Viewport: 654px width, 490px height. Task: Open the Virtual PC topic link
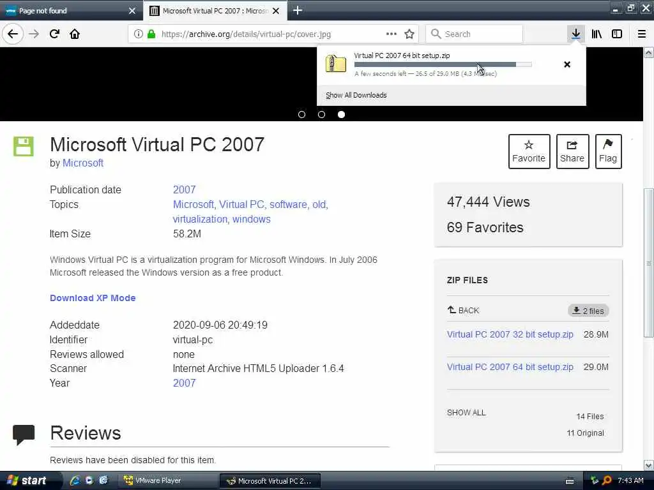pos(241,205)
